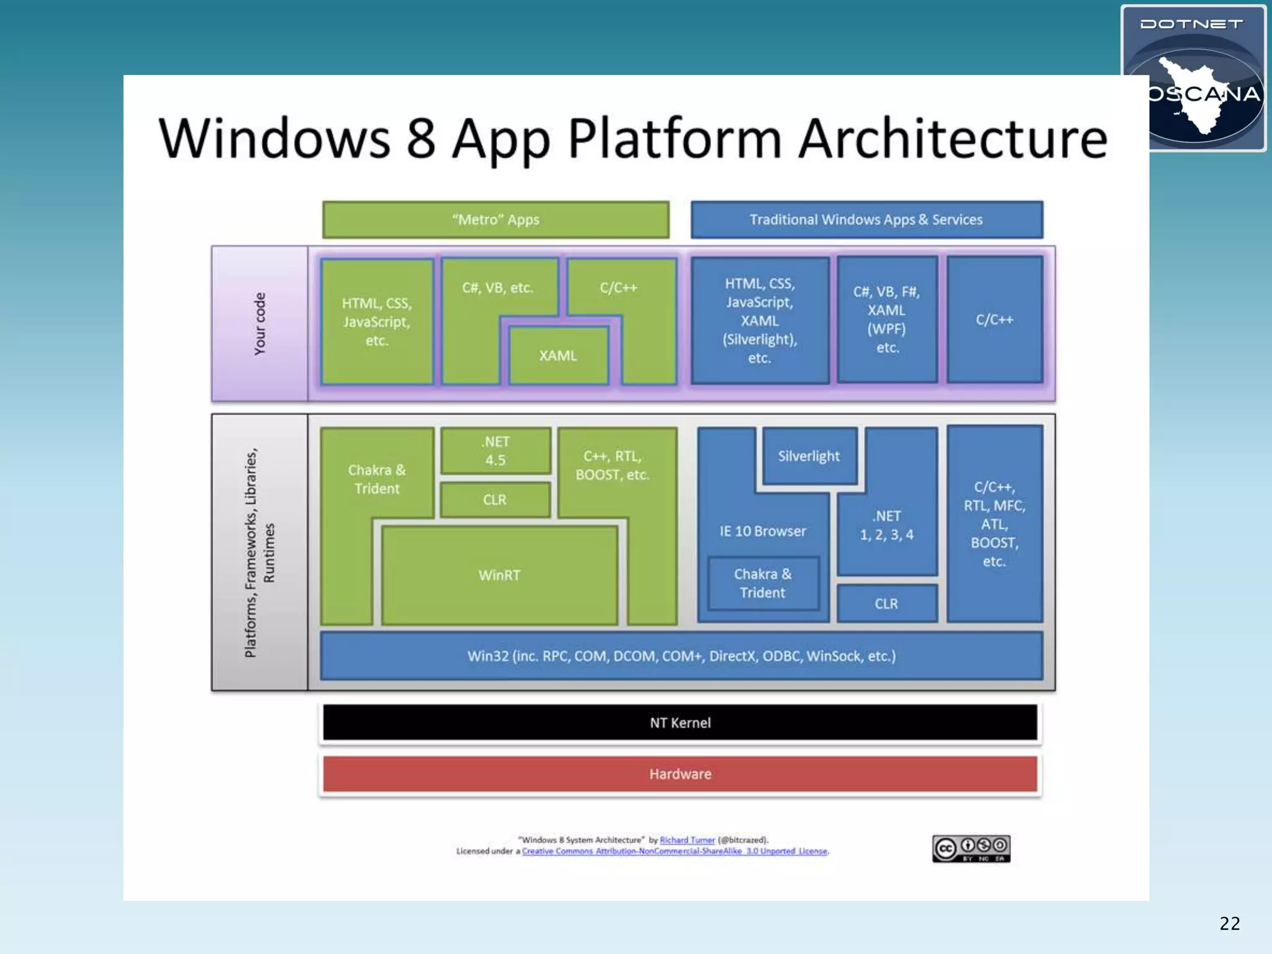Click the Silverlight box
Image resolution: width=1272 pixels, height=954 pixels.
point(809,457)
